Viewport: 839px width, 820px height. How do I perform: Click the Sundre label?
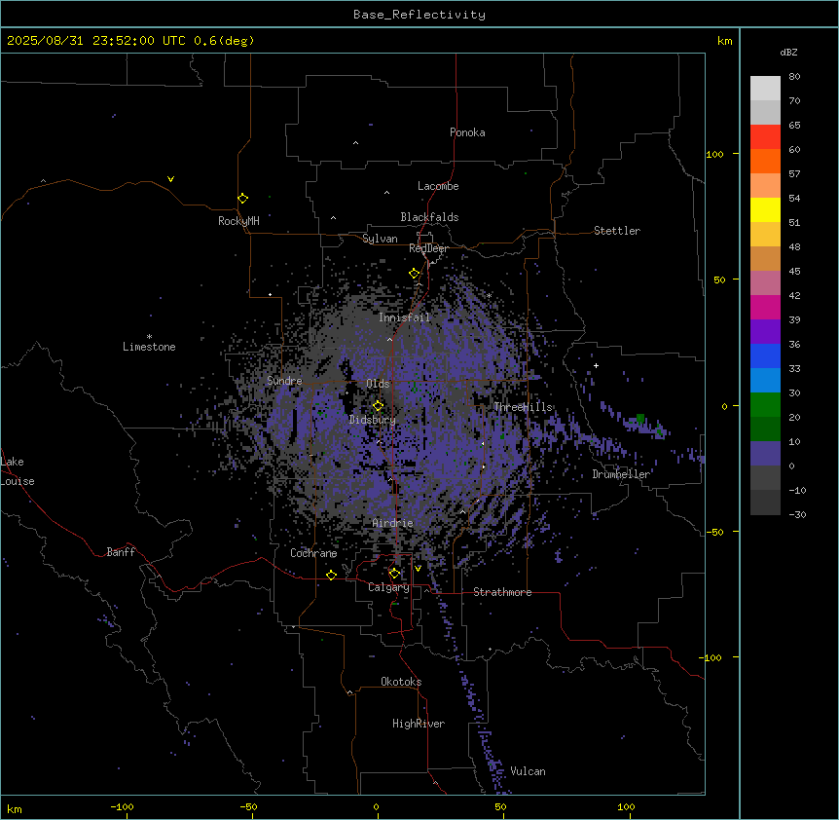pyautogui.click(x=284, y=381)
